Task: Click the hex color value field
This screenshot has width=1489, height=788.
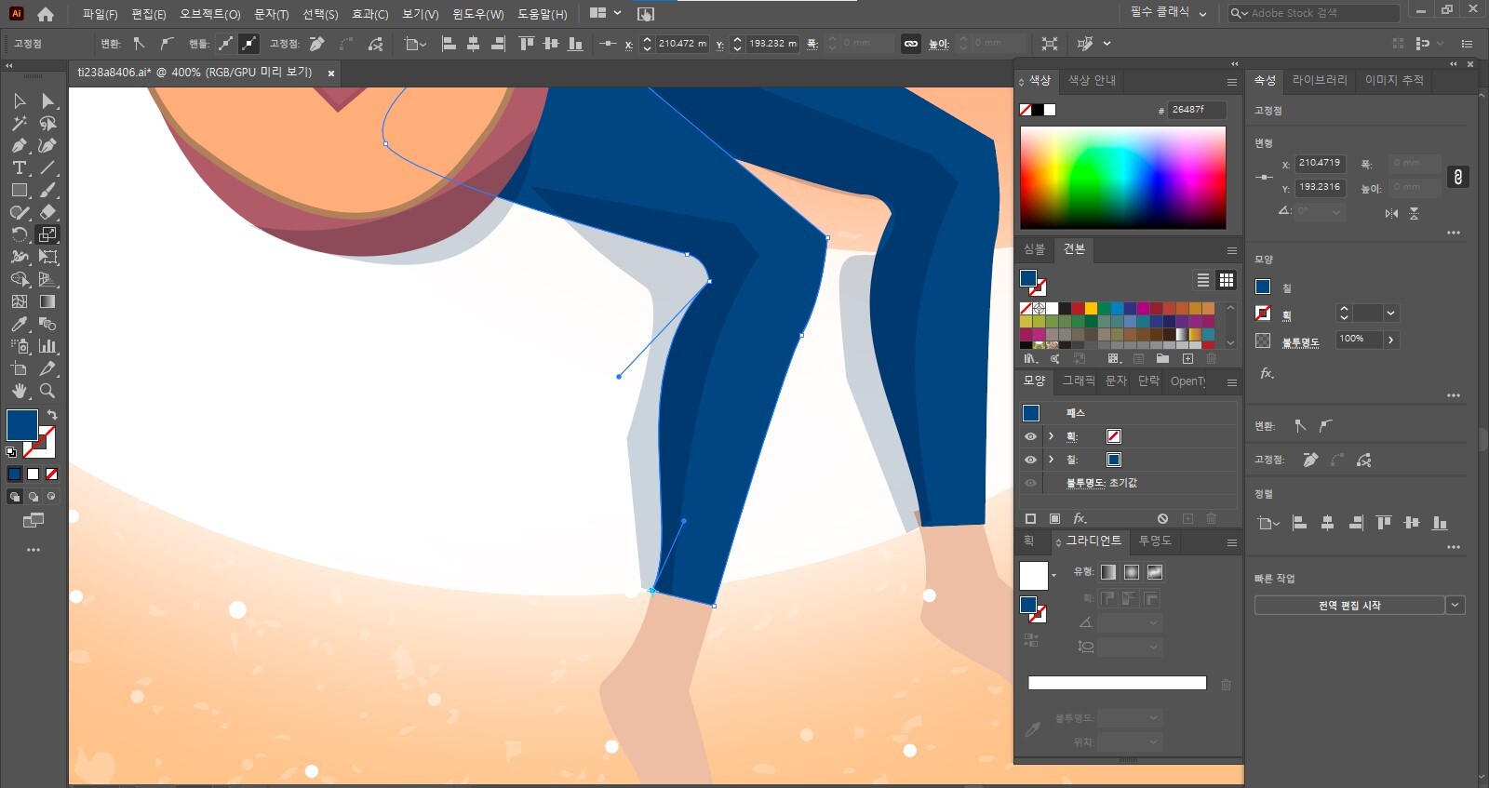Action: click(1196, 110)
